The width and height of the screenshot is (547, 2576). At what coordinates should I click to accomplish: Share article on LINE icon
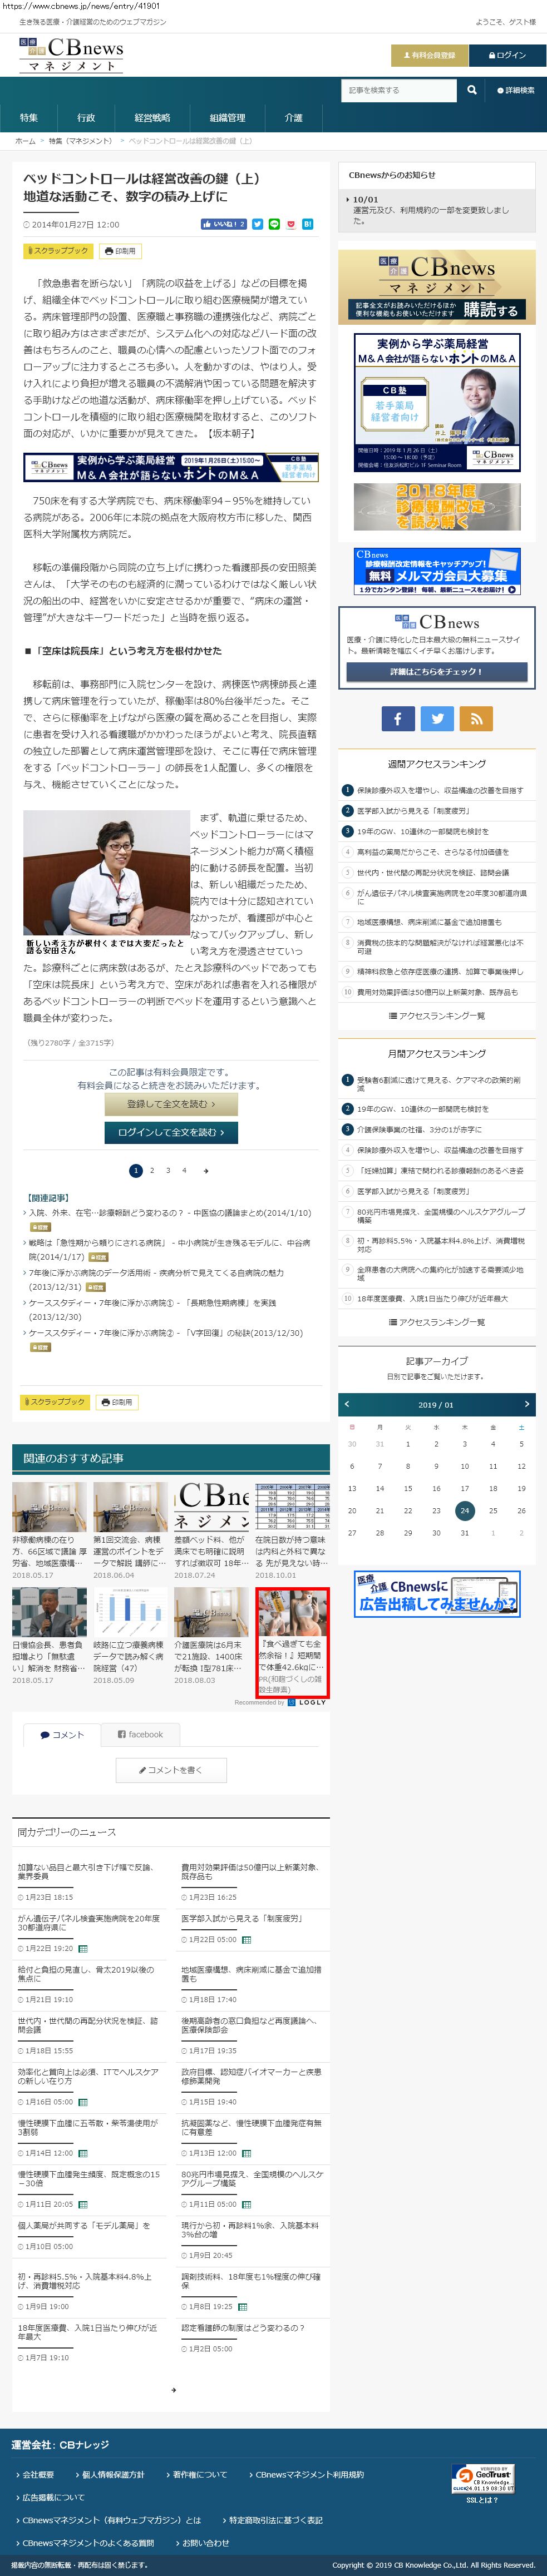click(x=274, y=224)
